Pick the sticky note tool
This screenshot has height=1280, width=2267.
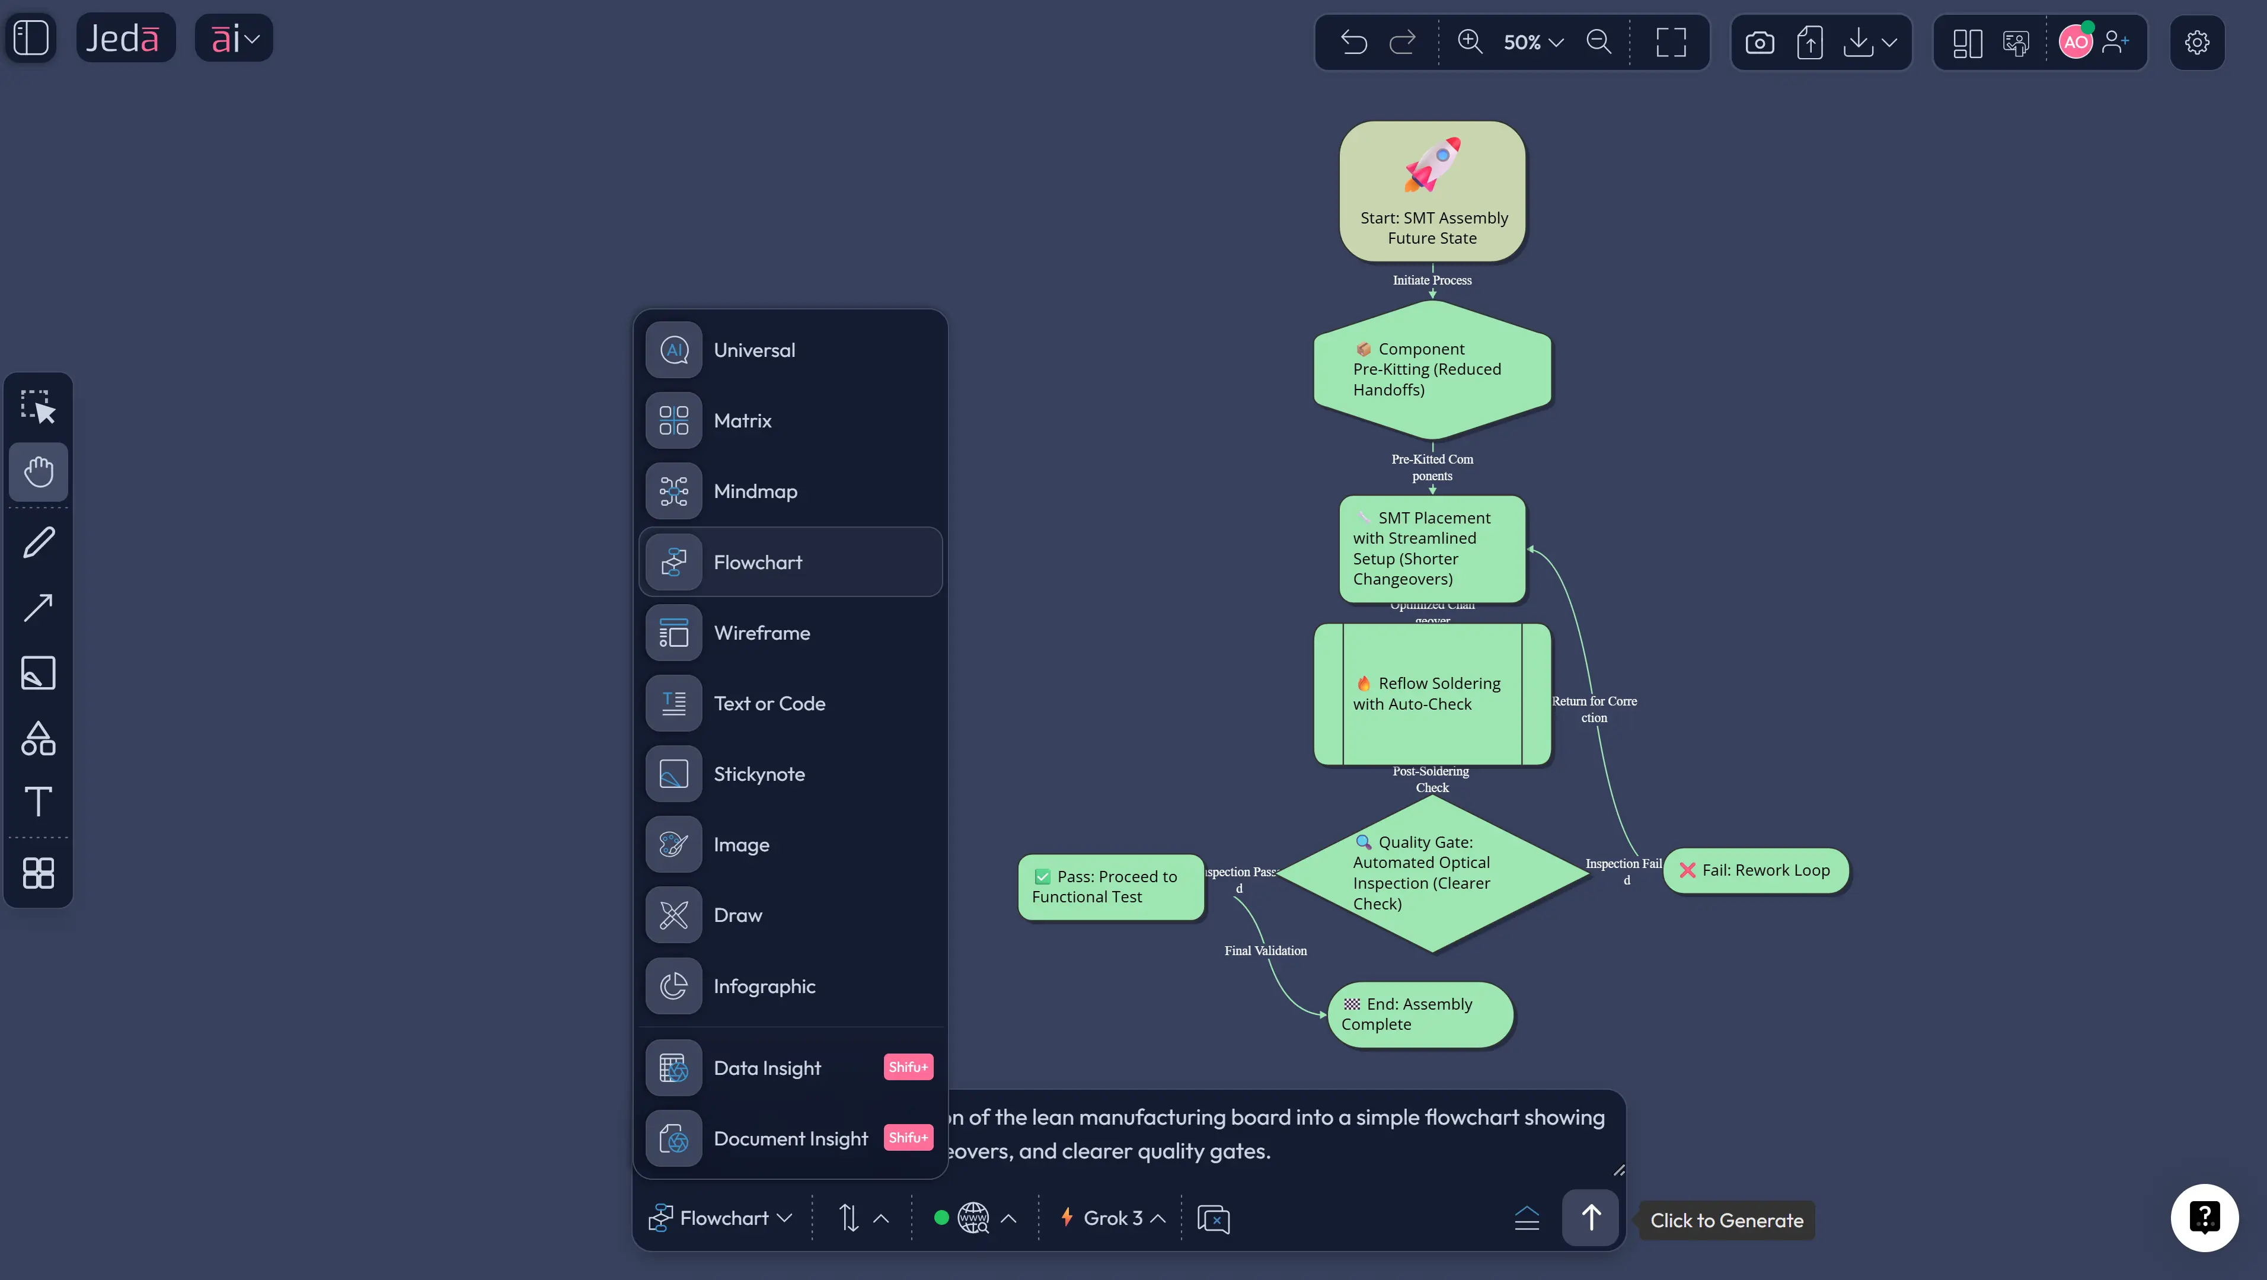click(38, 673)
